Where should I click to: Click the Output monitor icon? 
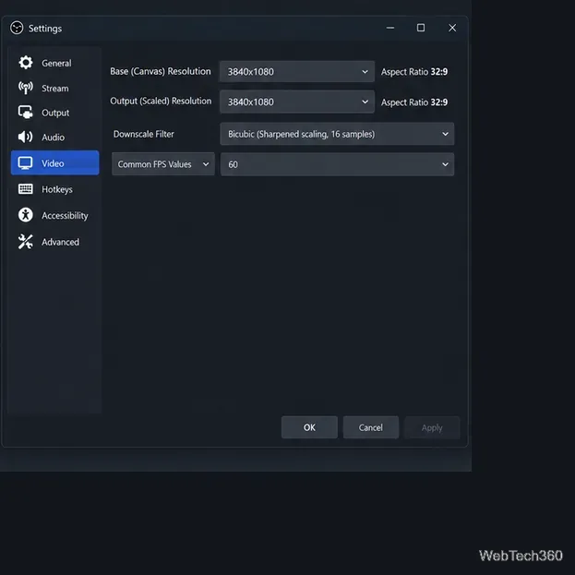point(26,113)
